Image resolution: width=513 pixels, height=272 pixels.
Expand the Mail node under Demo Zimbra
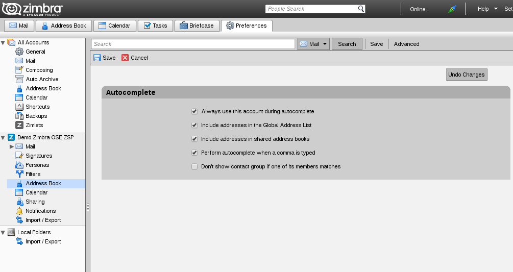point(12,146)
